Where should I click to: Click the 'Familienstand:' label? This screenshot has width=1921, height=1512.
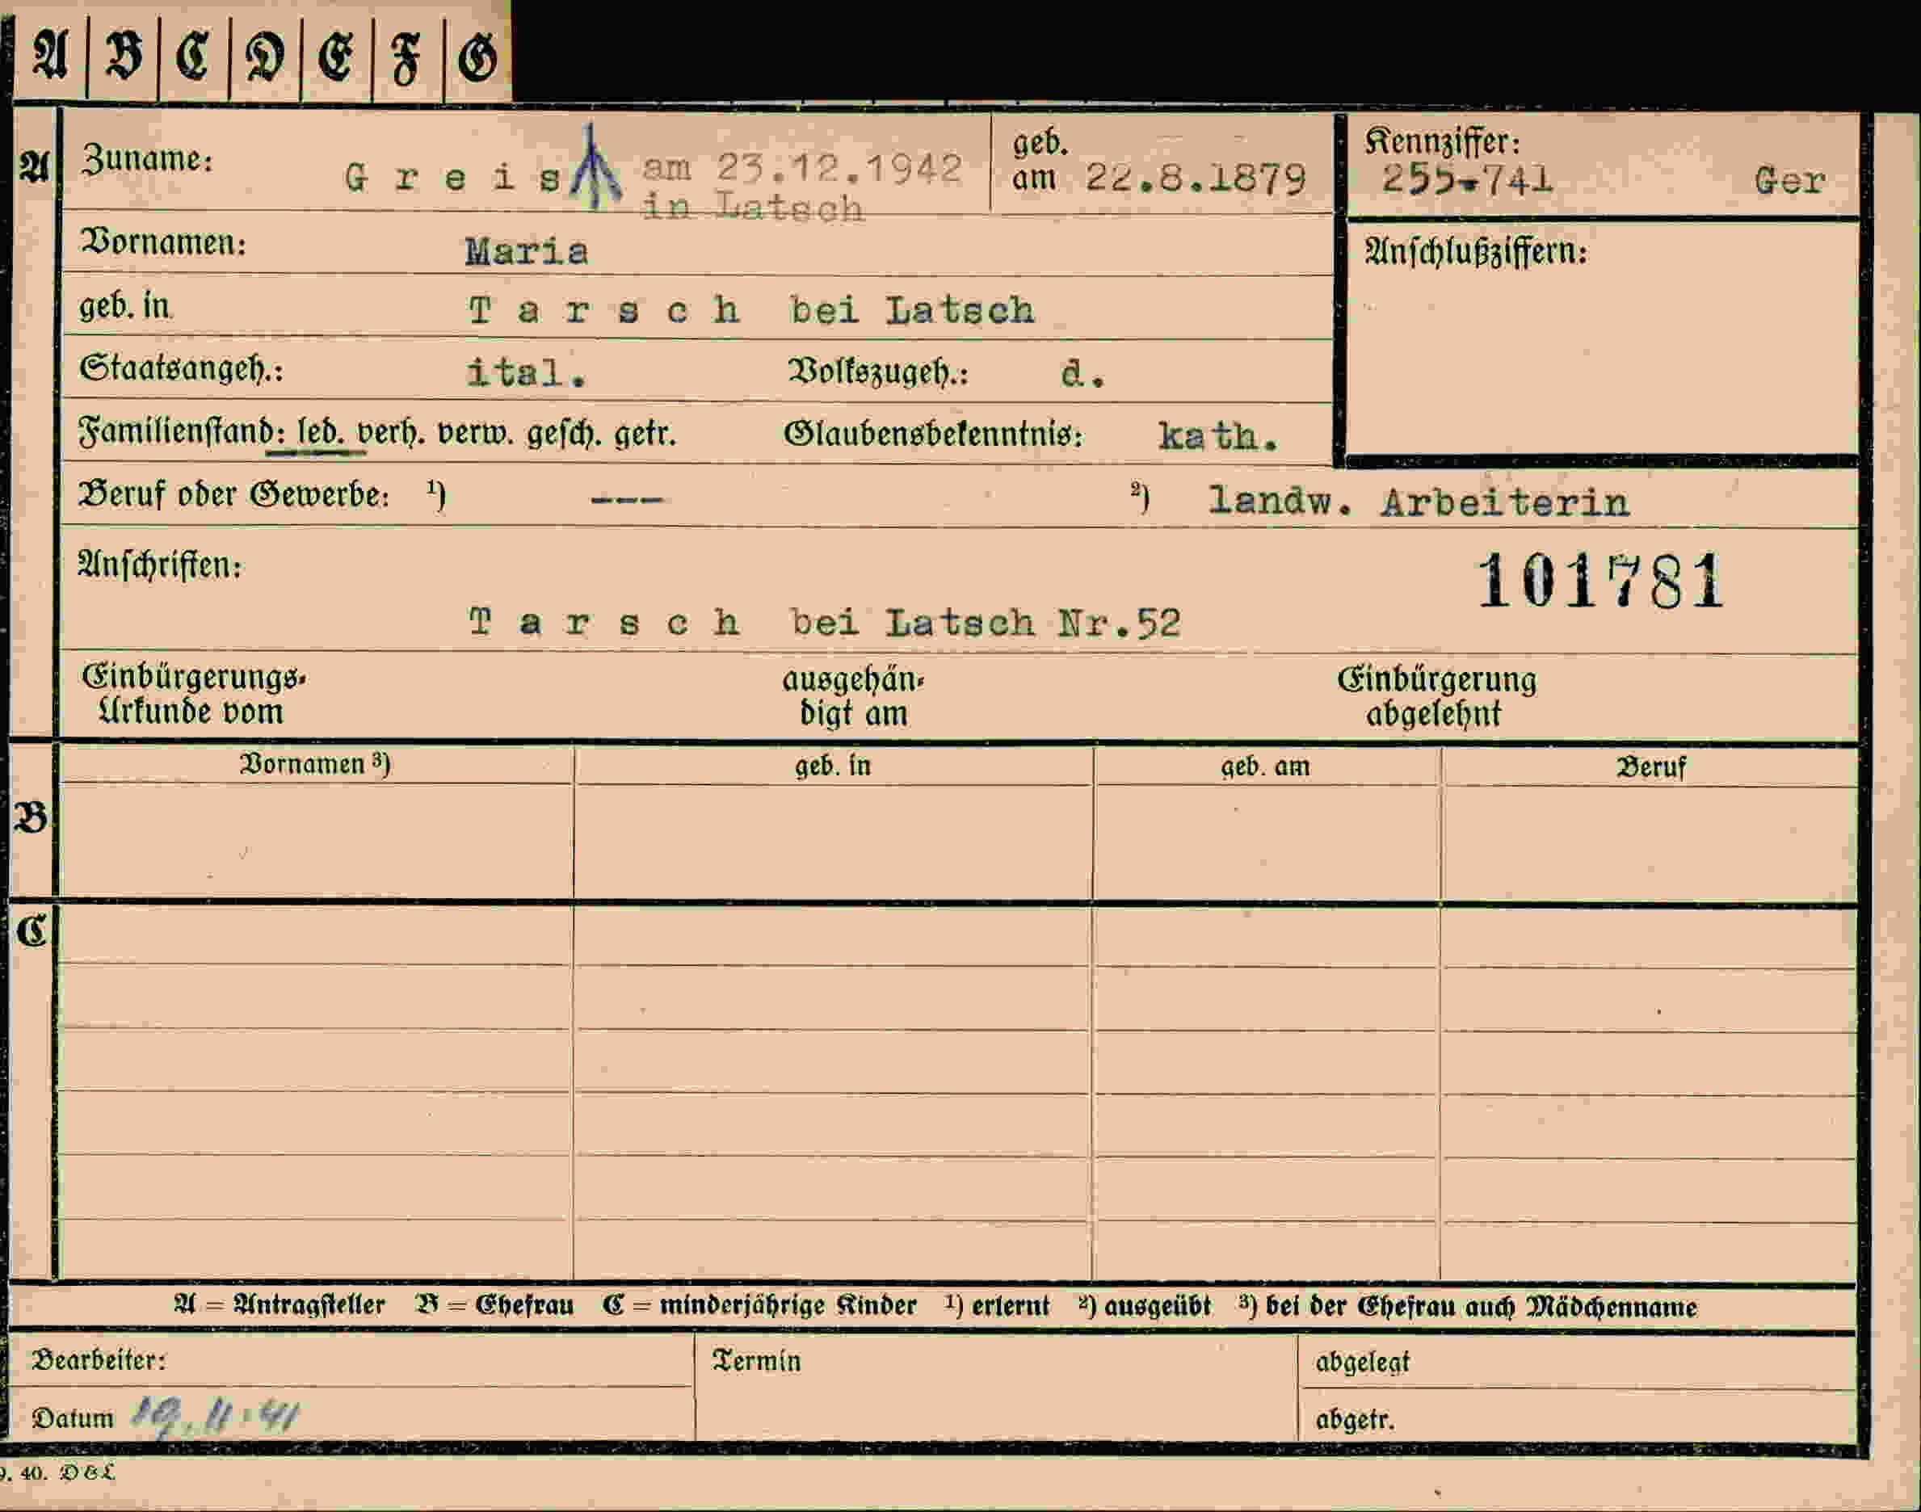pos(182,433)
